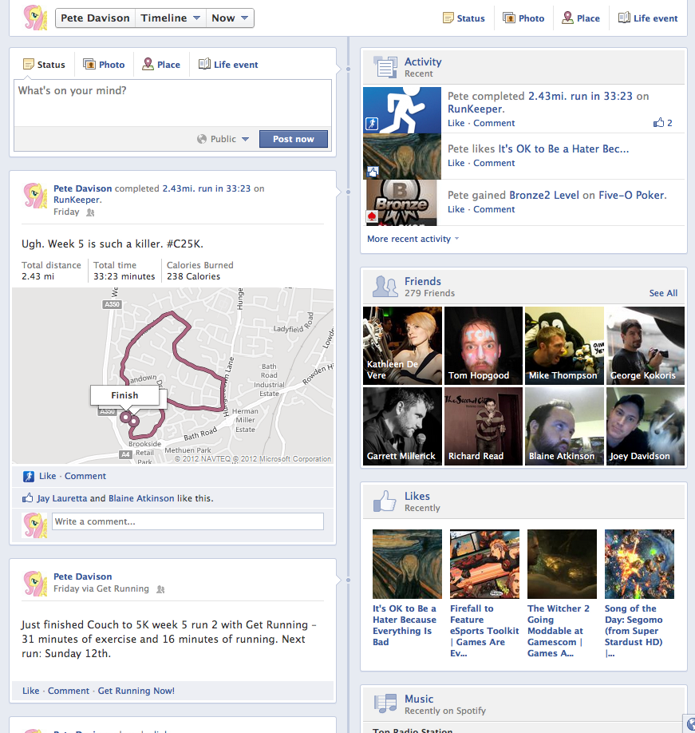695x733 pixels.
Task: Select the Life event tab in composer
Action: tap(228, 65)
